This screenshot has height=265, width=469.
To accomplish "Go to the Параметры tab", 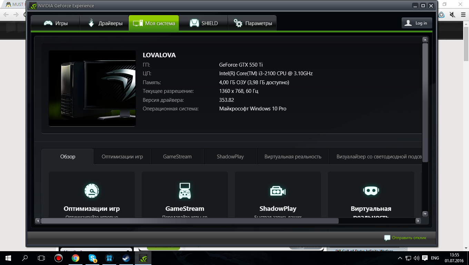I will point(252,23).
